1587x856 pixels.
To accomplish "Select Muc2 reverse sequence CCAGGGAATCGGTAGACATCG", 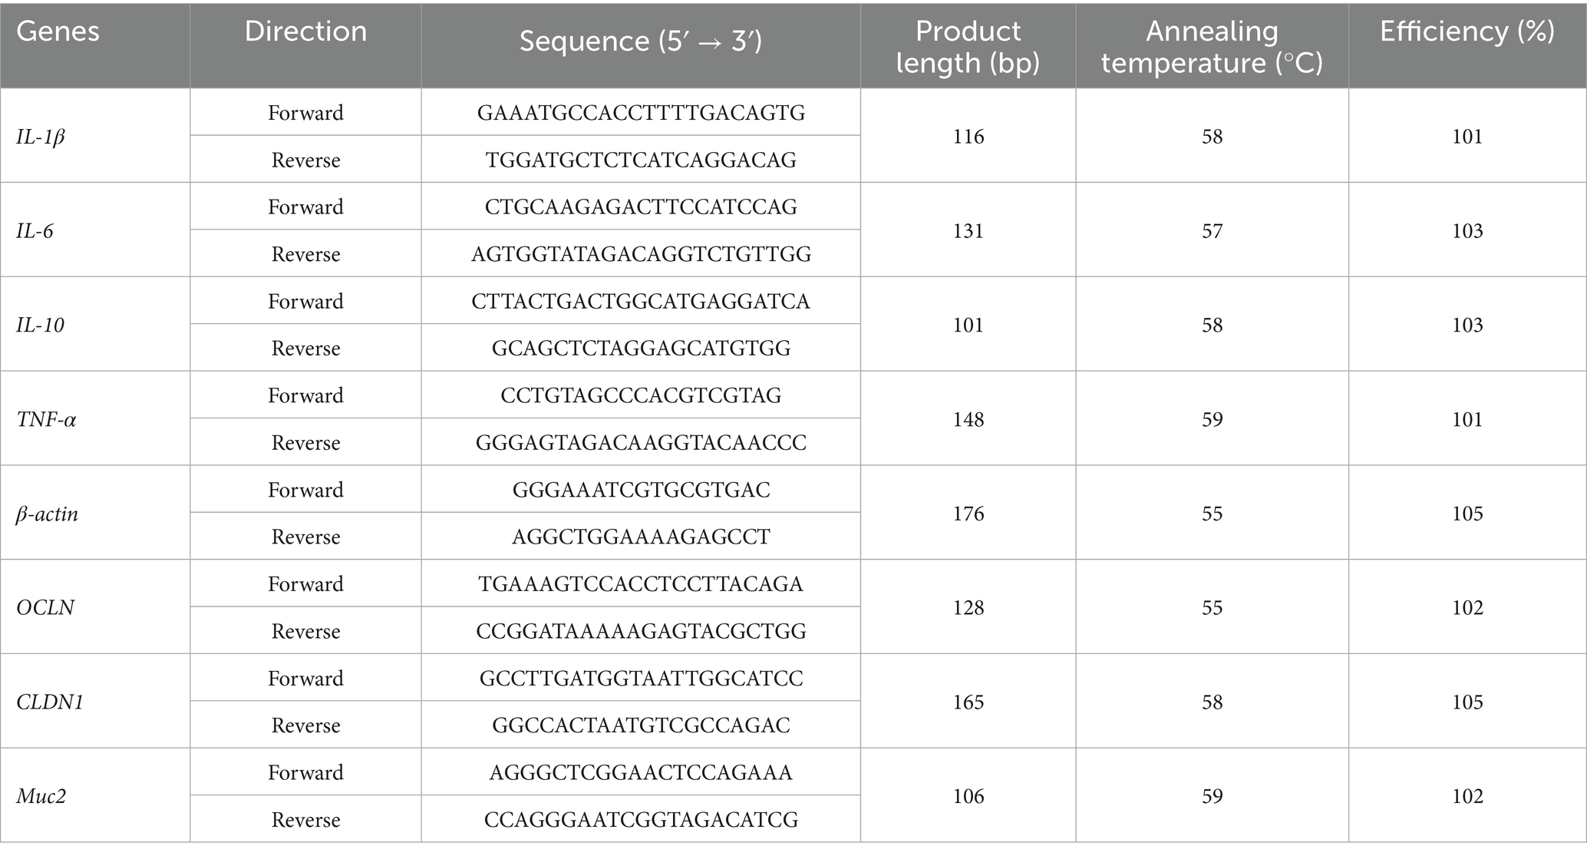I will click(x=641, y=820).
